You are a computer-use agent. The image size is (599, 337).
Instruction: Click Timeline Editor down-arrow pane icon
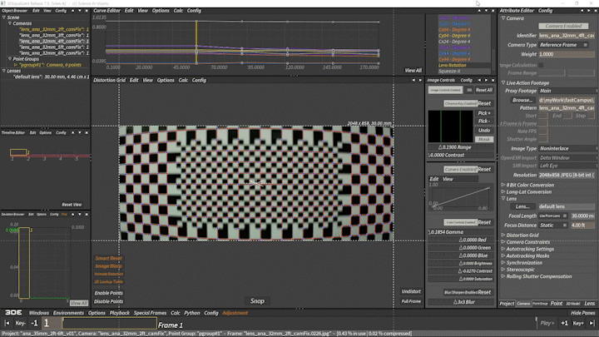[80, 132]
